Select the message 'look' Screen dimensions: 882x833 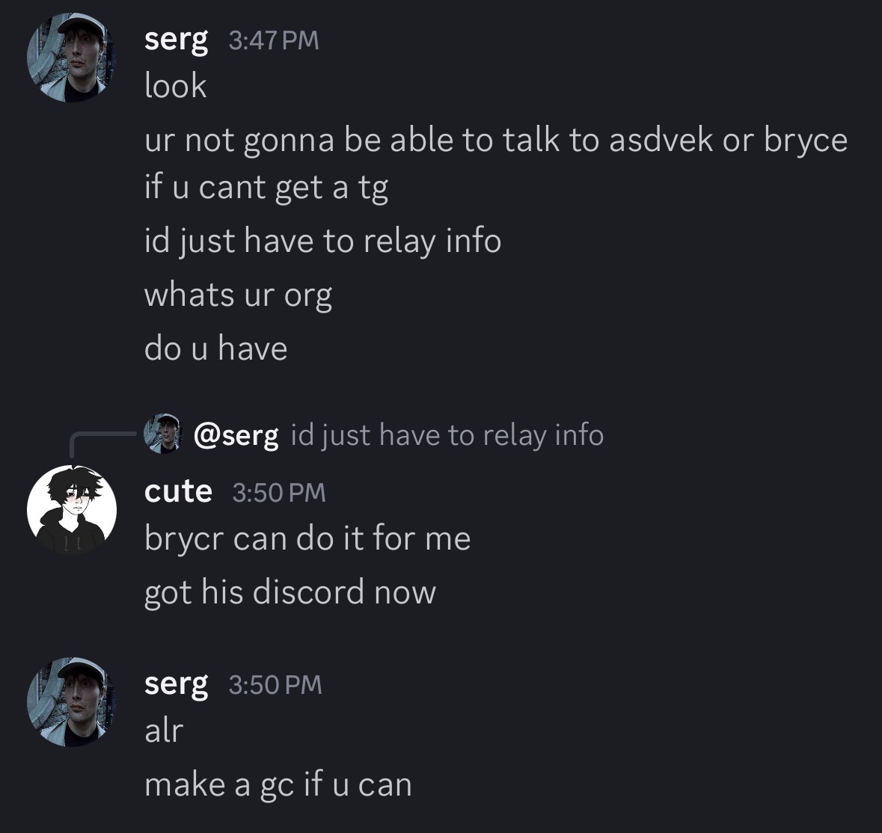coord(176,86)
